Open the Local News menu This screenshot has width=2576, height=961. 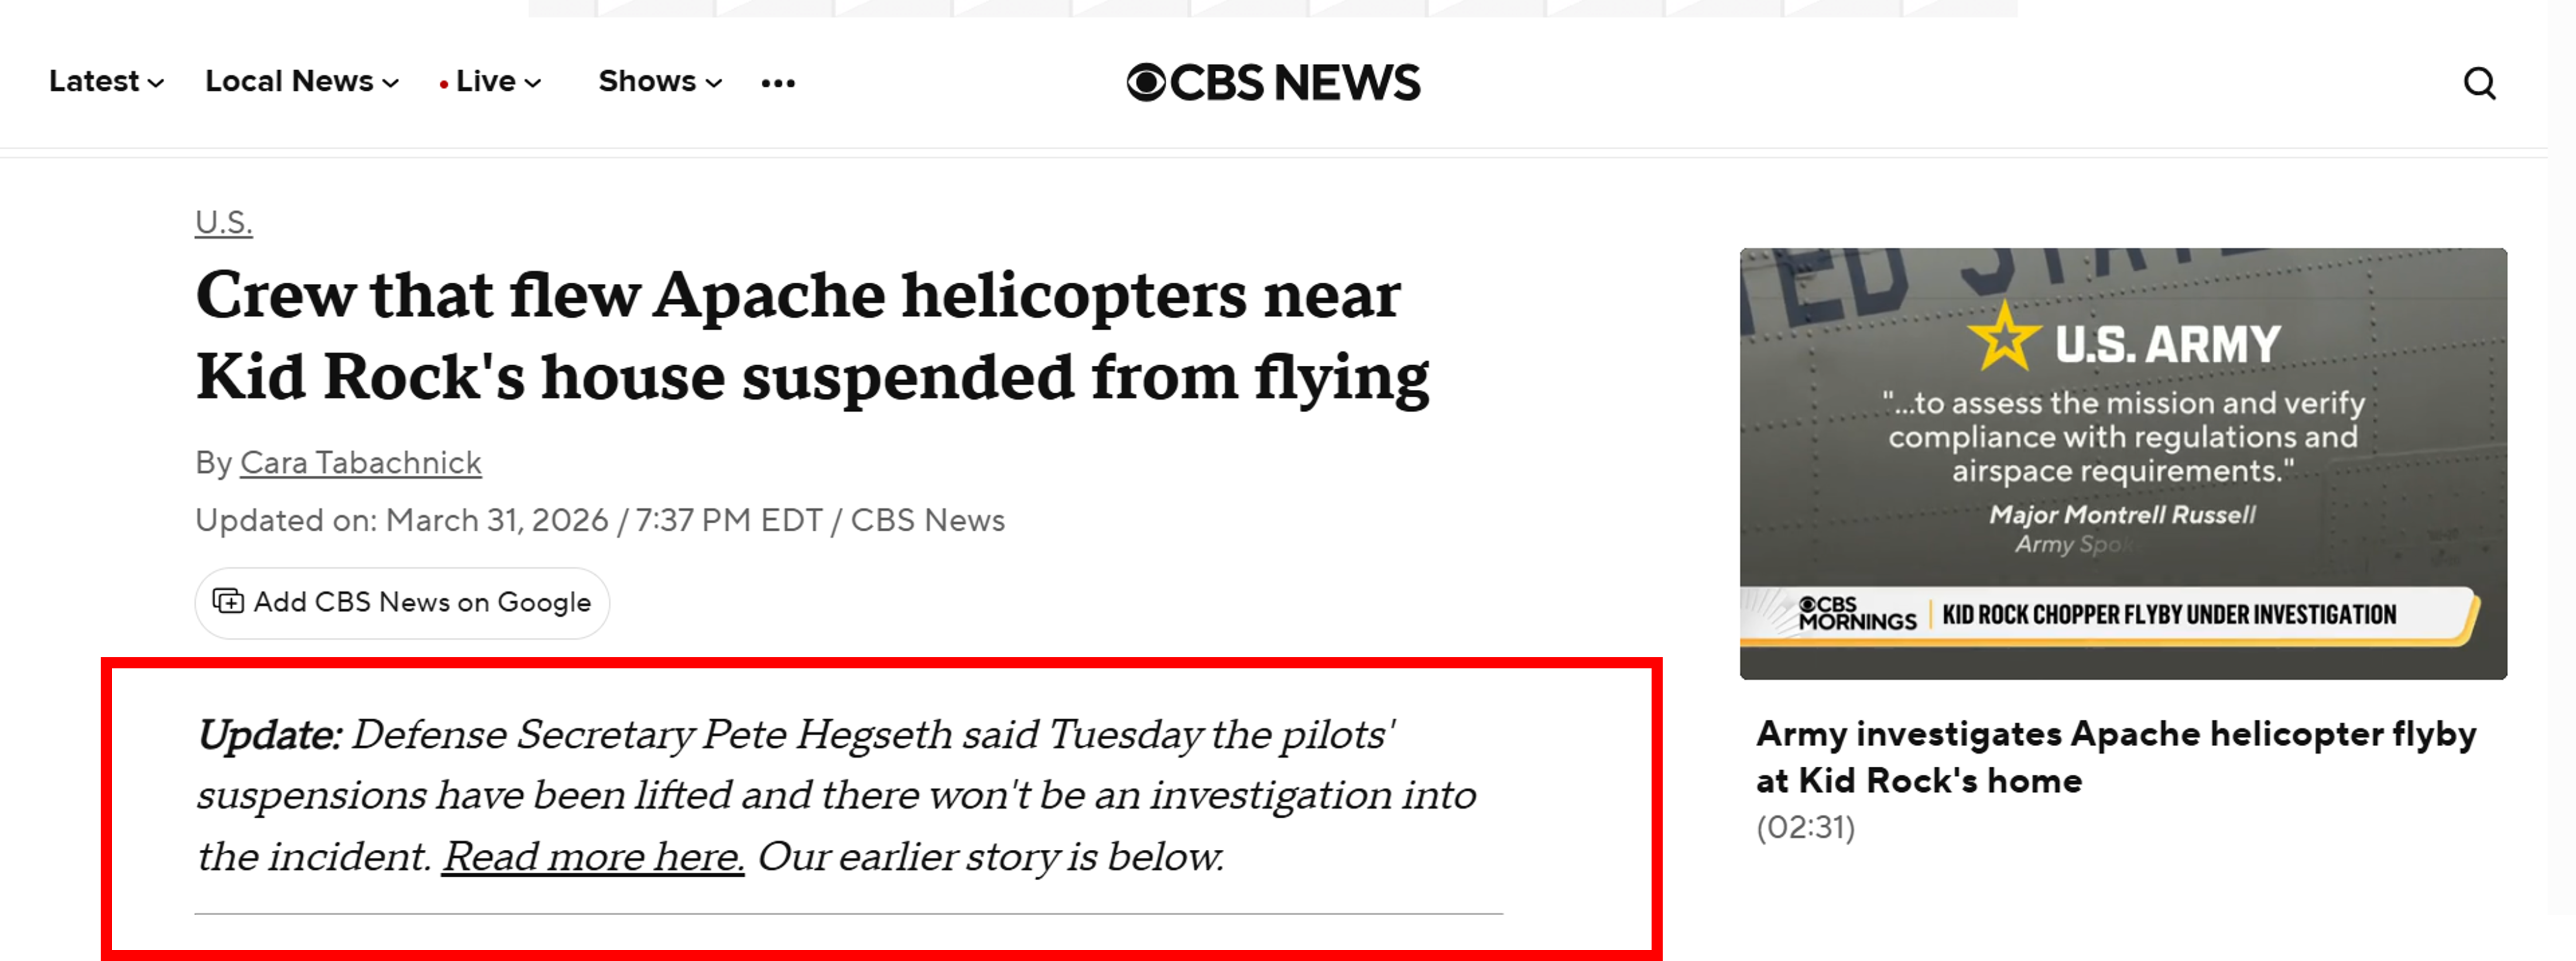pos(302,81)
